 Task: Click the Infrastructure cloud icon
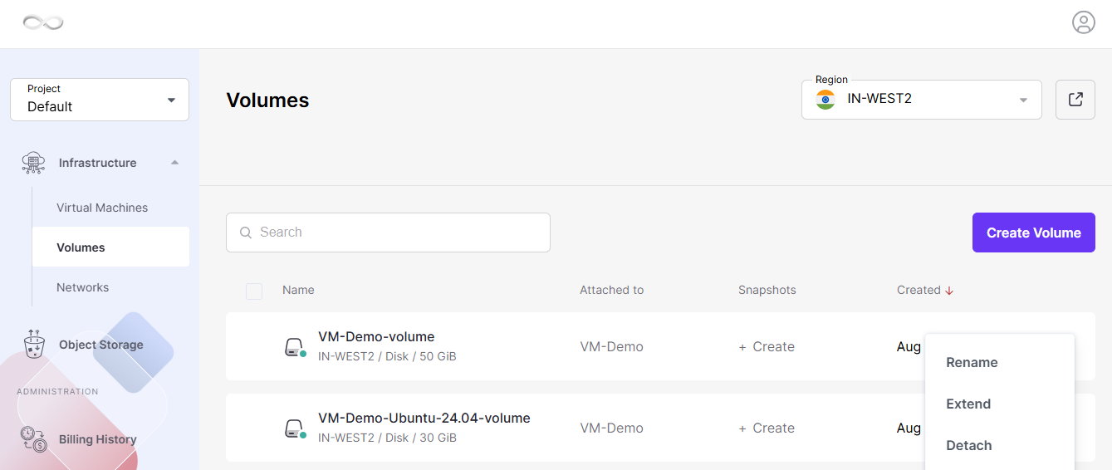33,163
